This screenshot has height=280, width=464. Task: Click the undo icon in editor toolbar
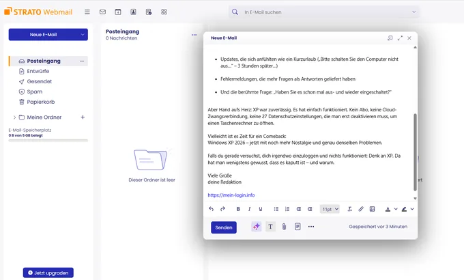coord(211,209)
